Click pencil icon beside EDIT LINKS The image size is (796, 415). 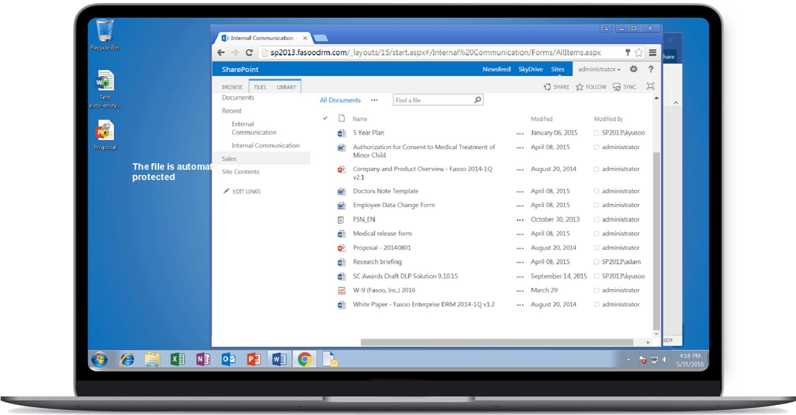(x=226, y=191)
